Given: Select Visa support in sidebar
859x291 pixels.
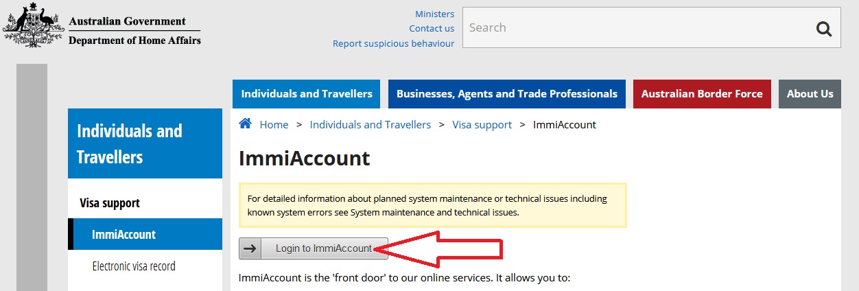Looking at the screenshot, I should tap(110, 203).
